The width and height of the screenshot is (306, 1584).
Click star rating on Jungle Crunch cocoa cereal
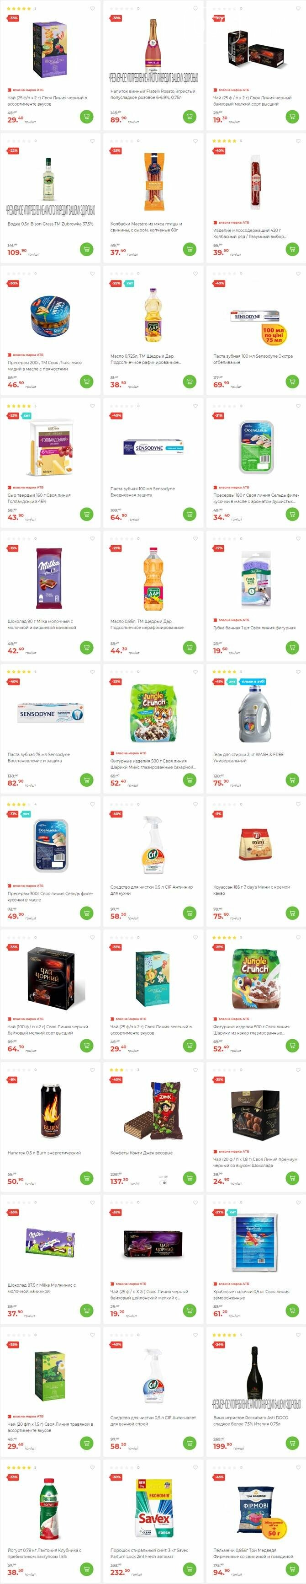tap(224, 937)
